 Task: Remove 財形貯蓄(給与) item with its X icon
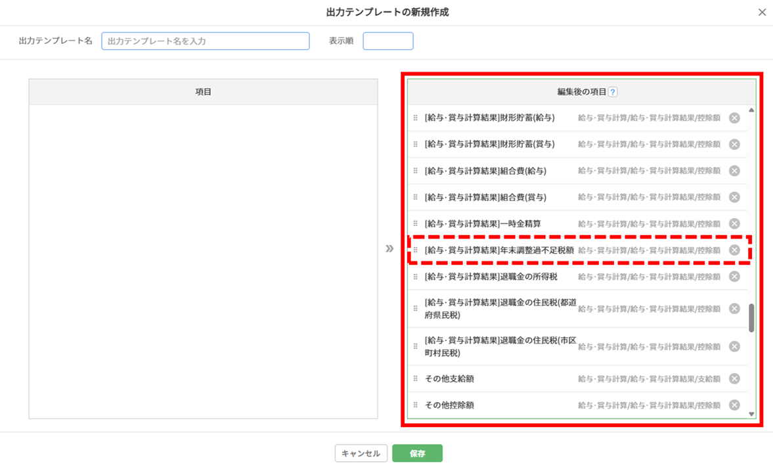[734, 118]
